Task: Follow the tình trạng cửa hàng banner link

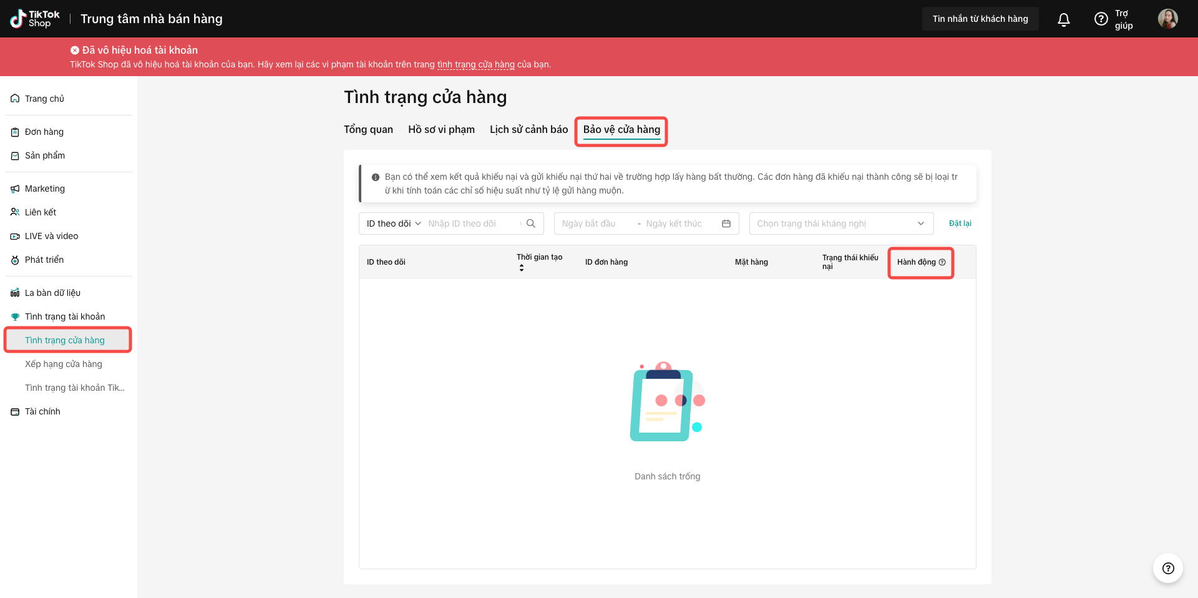Action: (476, 64)
